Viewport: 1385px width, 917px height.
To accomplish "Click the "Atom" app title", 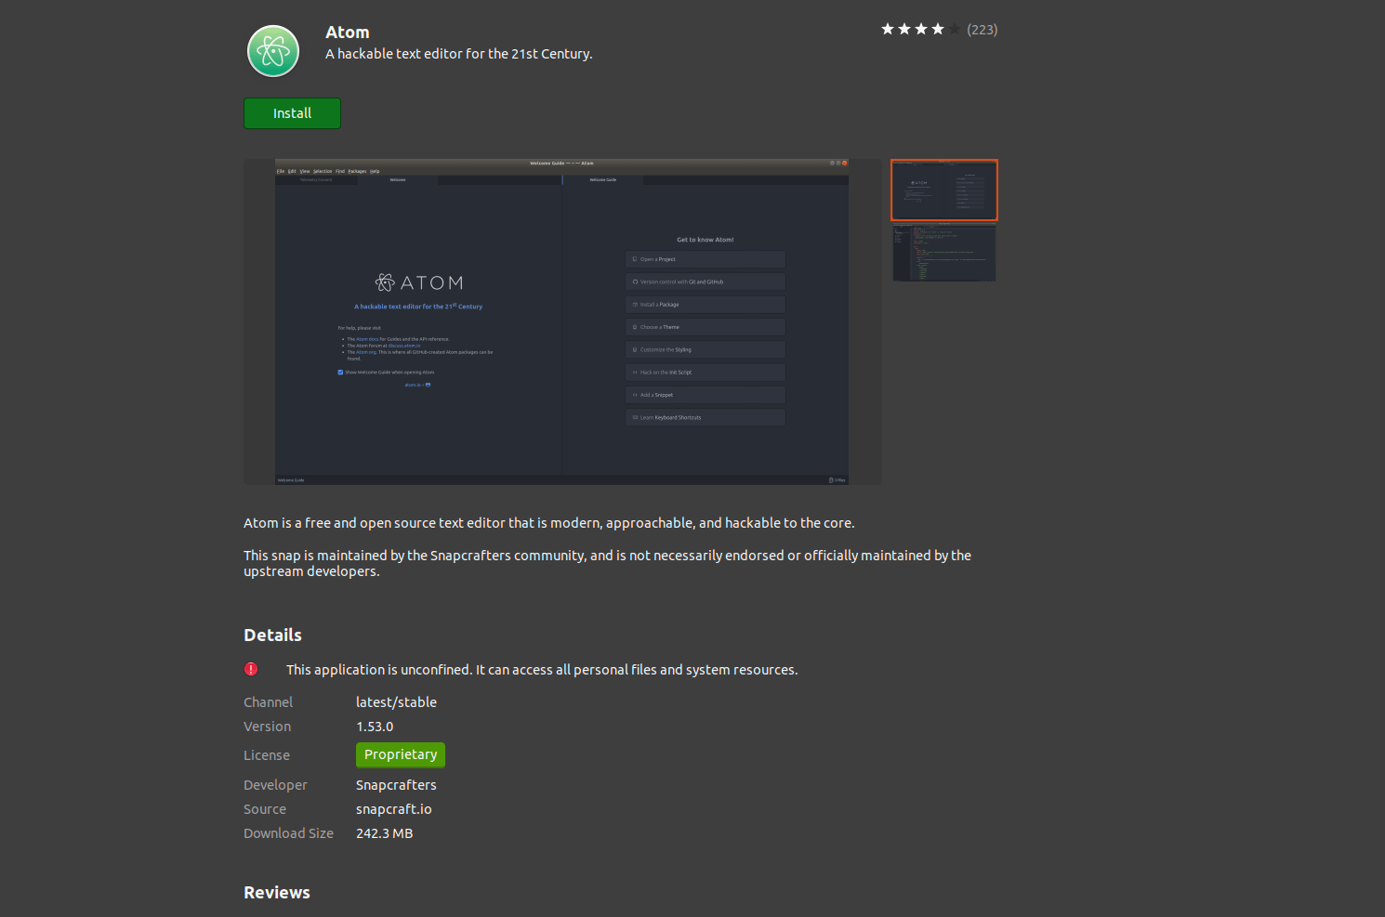I will (x=348, y=33).
